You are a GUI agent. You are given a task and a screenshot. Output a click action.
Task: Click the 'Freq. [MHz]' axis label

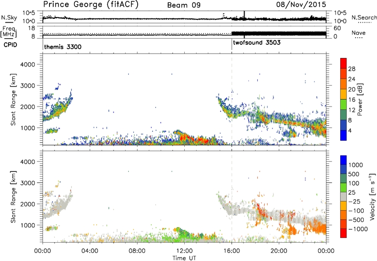(8, 32)
